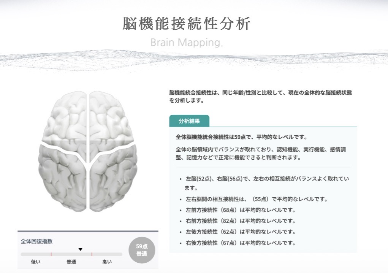
Task: Click the Brain Mapping subtitle
Action: (187, 42)
